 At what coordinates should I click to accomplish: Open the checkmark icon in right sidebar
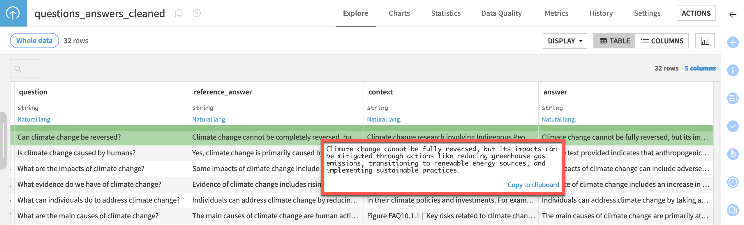733,126
